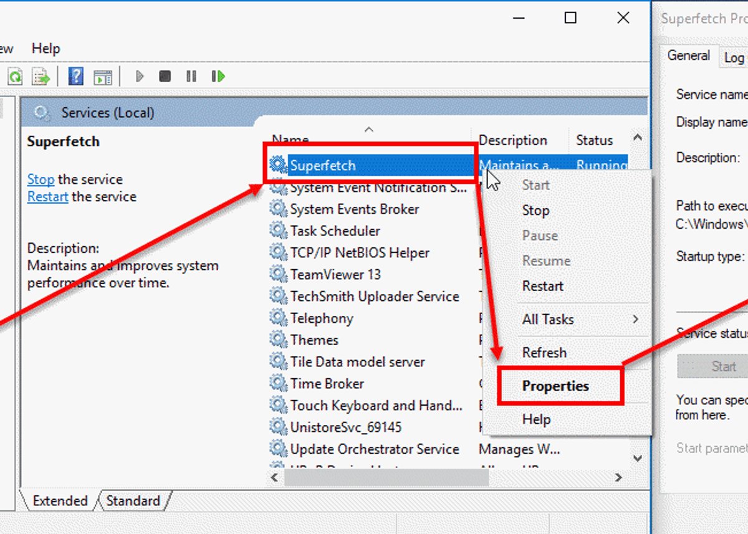This screenshot has width=748, height=534.
Task: Switch to the Standard tab
Action: tap(133, 501)
